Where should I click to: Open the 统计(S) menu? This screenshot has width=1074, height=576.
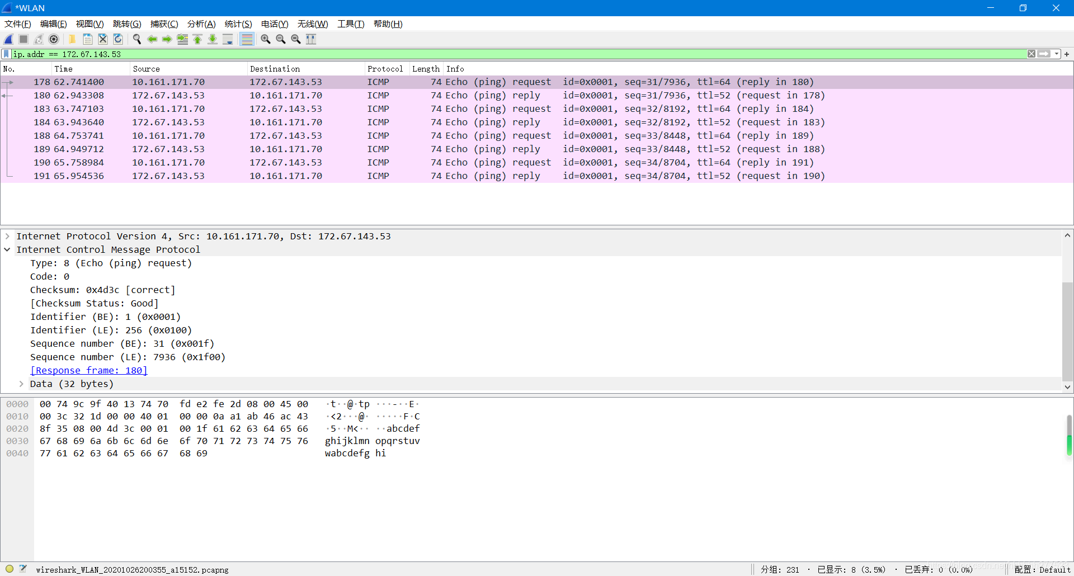click(x=238, y=24)
